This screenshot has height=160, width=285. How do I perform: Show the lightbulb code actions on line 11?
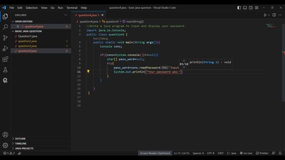click(x=88, y=72)
